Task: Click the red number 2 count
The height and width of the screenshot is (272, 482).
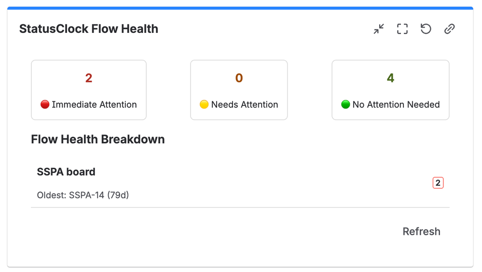Action: [x=89, y=78]
